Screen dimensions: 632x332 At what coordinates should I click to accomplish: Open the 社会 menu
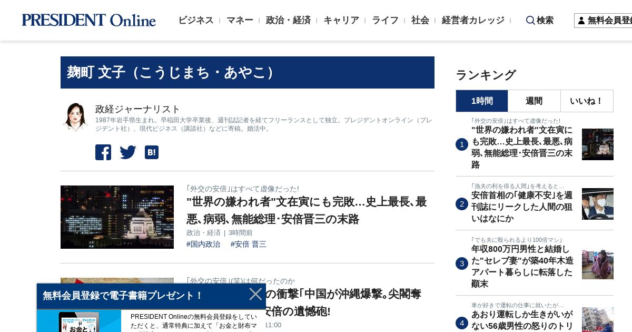pos(420,20)
